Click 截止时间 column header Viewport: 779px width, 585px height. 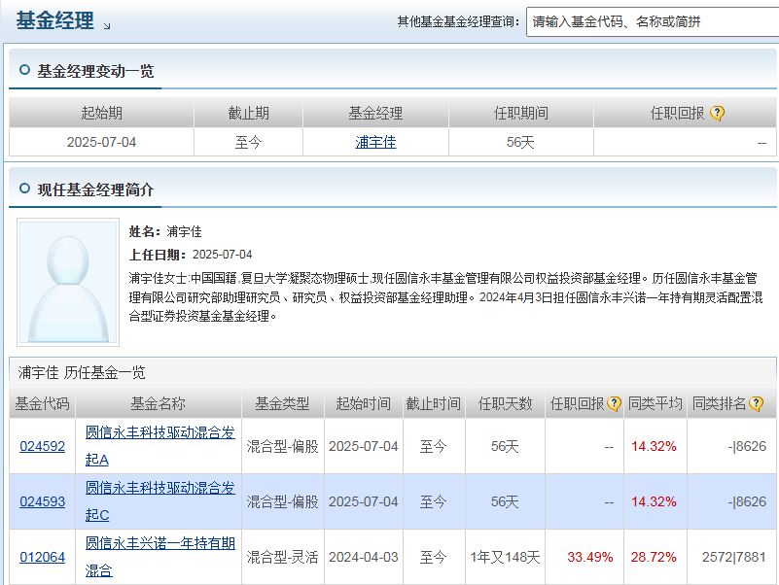433,403
